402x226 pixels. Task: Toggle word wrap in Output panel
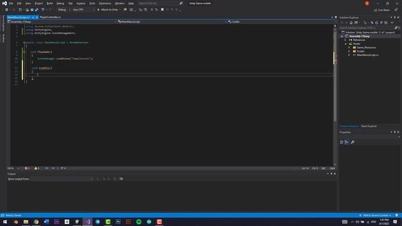click(x=121, y=179)
